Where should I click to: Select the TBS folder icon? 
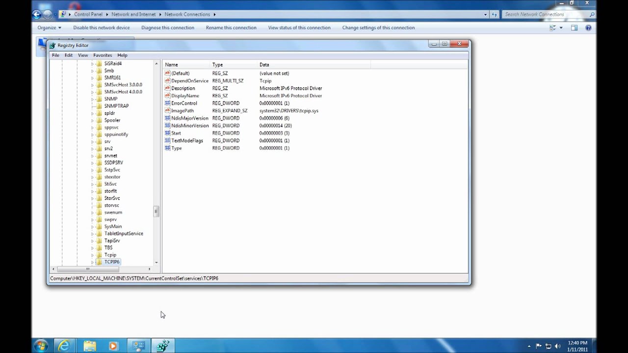99,248
